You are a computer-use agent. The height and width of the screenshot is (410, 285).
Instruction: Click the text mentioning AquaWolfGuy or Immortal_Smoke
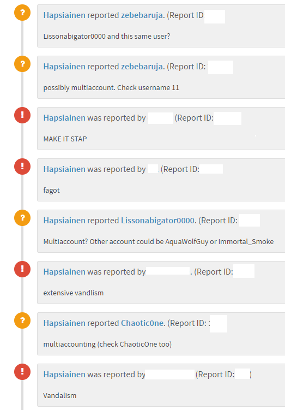[159, 242]
